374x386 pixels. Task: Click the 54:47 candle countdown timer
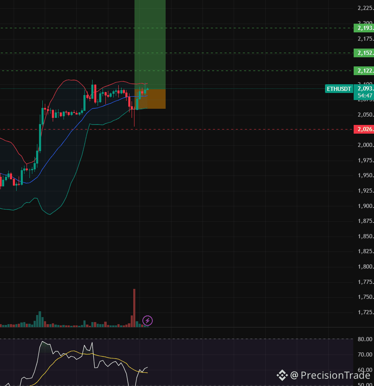(x=364, y=96)
